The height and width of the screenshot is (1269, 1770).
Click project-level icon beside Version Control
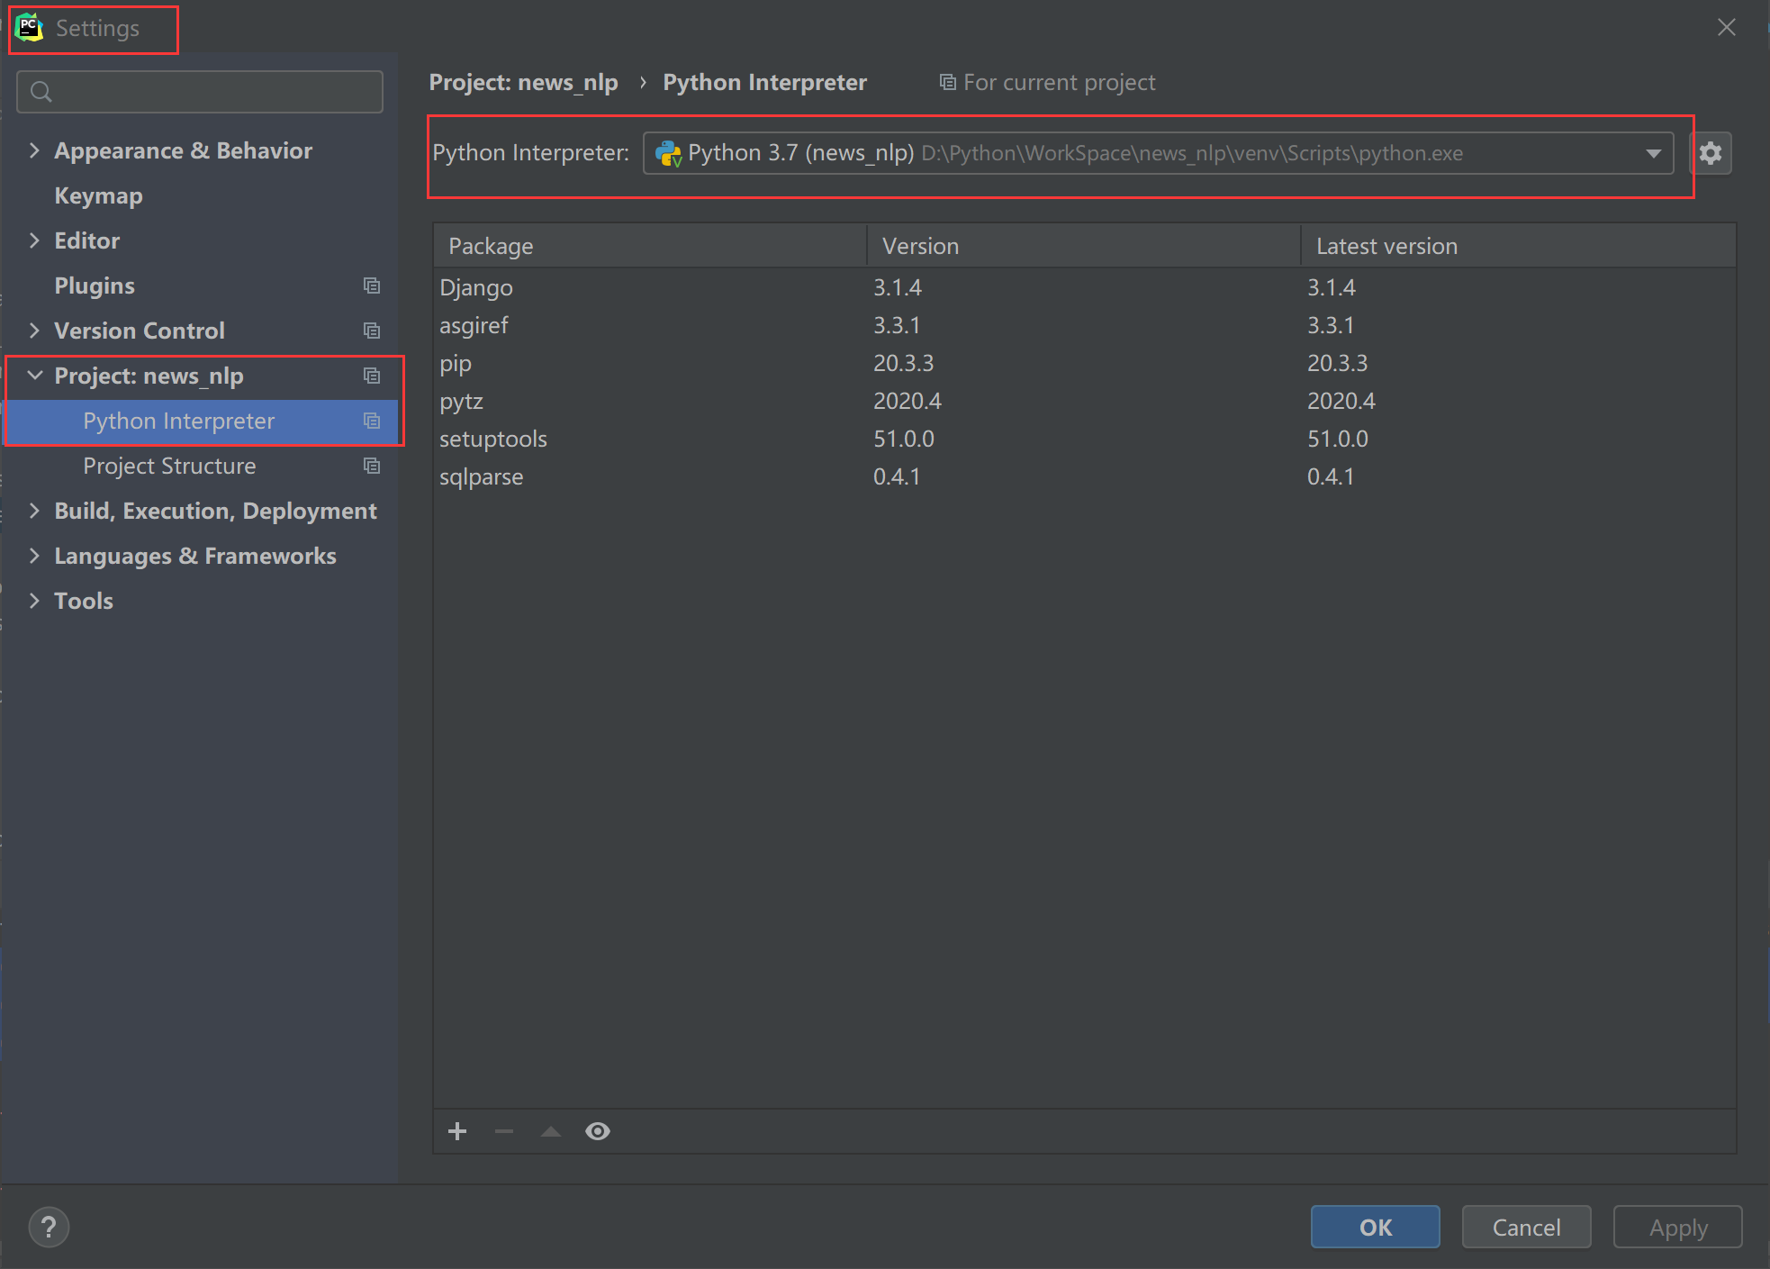coord(372,331)
